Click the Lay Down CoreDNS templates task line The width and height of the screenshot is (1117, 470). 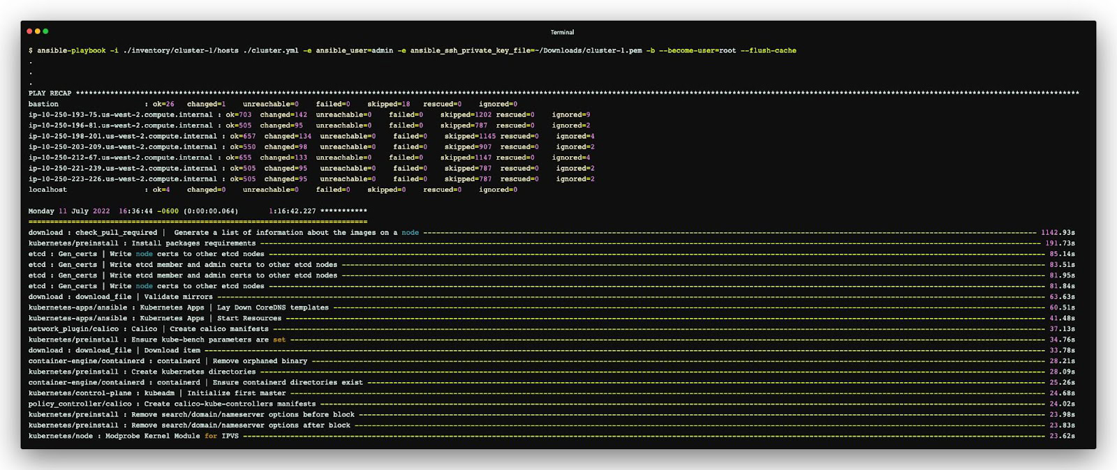pyautogui.click(x=552, y=308)
